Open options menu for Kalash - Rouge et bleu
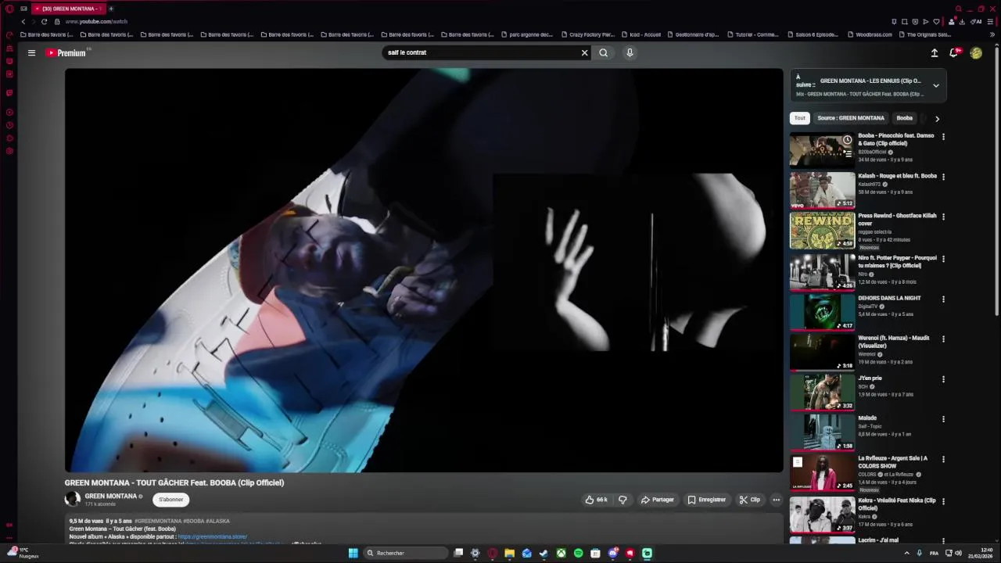Viewport: 1001px width, 563px height. point(943,177)
